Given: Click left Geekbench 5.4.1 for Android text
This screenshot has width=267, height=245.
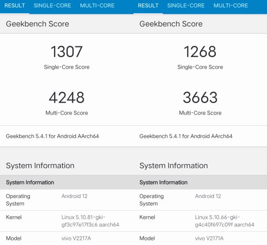Looking at the screenshot, I should click(x=53, y=136).
